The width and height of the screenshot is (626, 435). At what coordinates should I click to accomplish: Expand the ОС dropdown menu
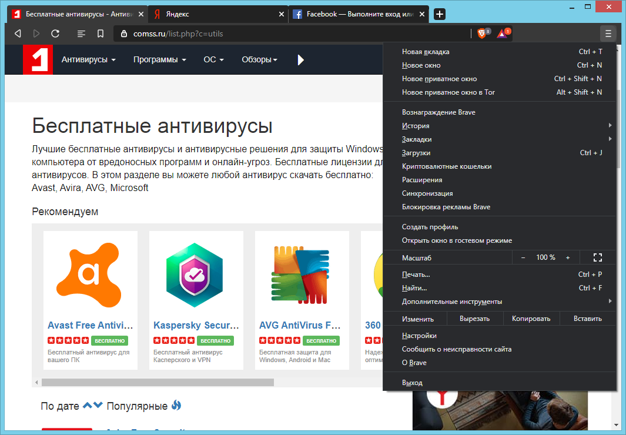(x=213, y=59)
